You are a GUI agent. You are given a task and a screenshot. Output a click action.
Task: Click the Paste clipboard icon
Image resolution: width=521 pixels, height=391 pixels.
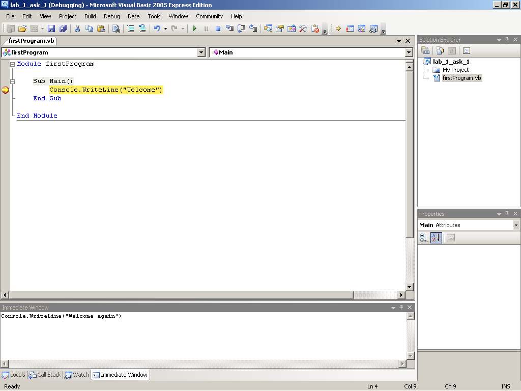pyautogui.click(x=101, y=29)
